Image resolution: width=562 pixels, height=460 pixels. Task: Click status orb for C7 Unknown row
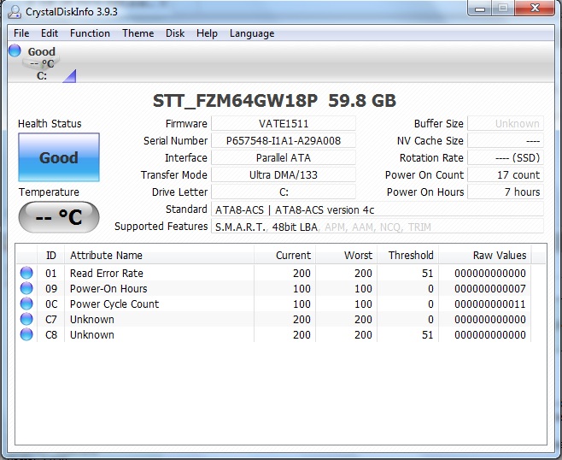(x=26, y=319)
